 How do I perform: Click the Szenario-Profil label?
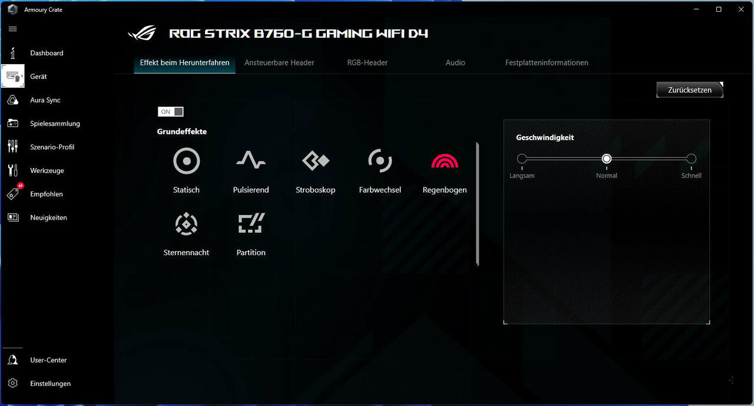[x=52, y=147]
